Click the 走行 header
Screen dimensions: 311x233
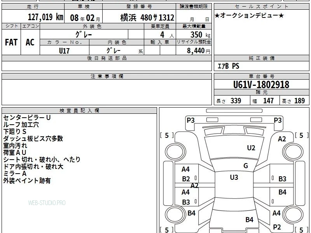click(x=33, y=7)
